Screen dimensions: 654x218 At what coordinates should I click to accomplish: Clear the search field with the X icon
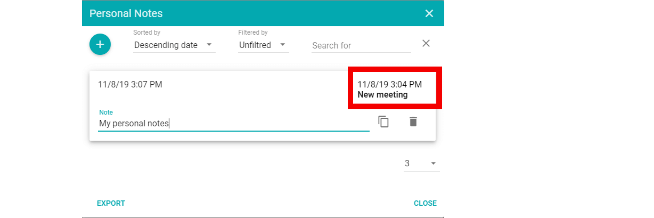(x=426, y=43)
